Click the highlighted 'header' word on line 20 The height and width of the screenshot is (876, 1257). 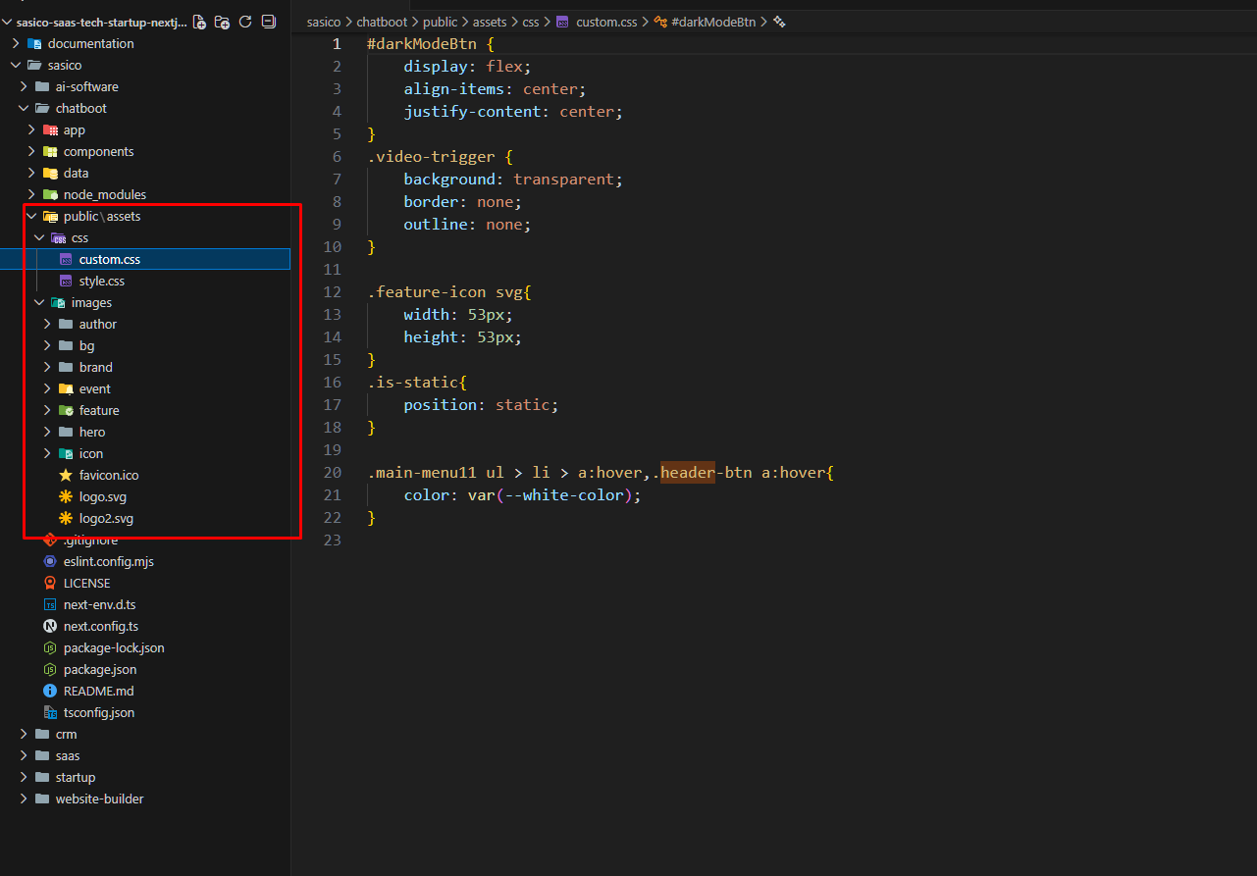pos(688,473)
